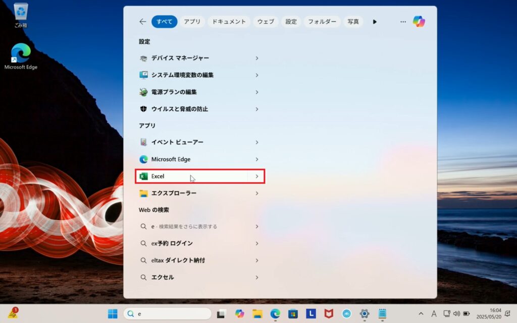The height and width of the screenshot is (323, 517).
Task: Switch to the 写真 filter tab
Action: tap(353, 22)
